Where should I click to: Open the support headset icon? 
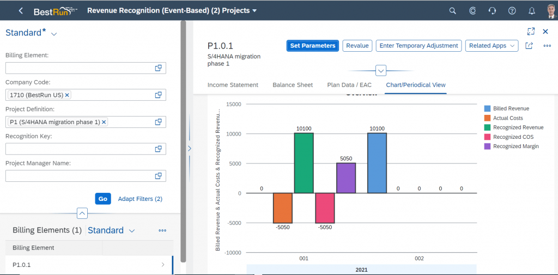(x=492, y=11)
